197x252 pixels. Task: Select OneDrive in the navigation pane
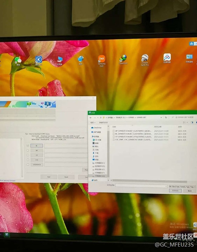97,128
